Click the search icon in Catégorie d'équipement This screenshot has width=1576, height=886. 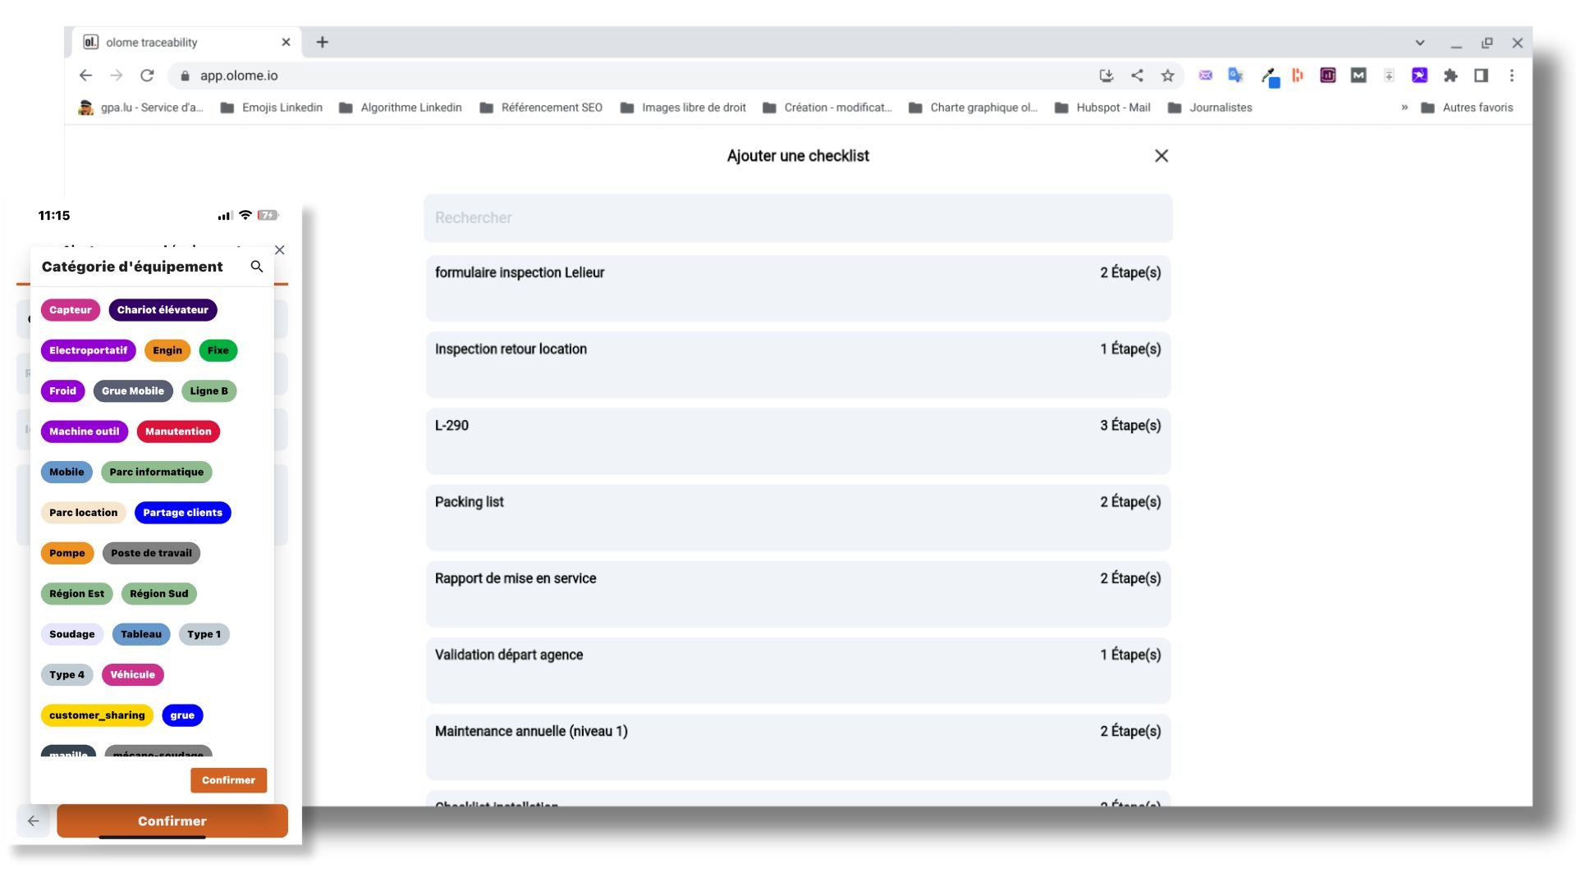pos(257,267)
